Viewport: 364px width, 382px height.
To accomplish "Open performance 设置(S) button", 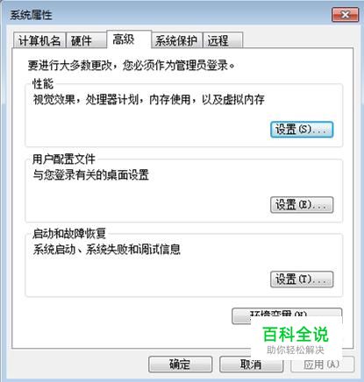I will [302, 130].
